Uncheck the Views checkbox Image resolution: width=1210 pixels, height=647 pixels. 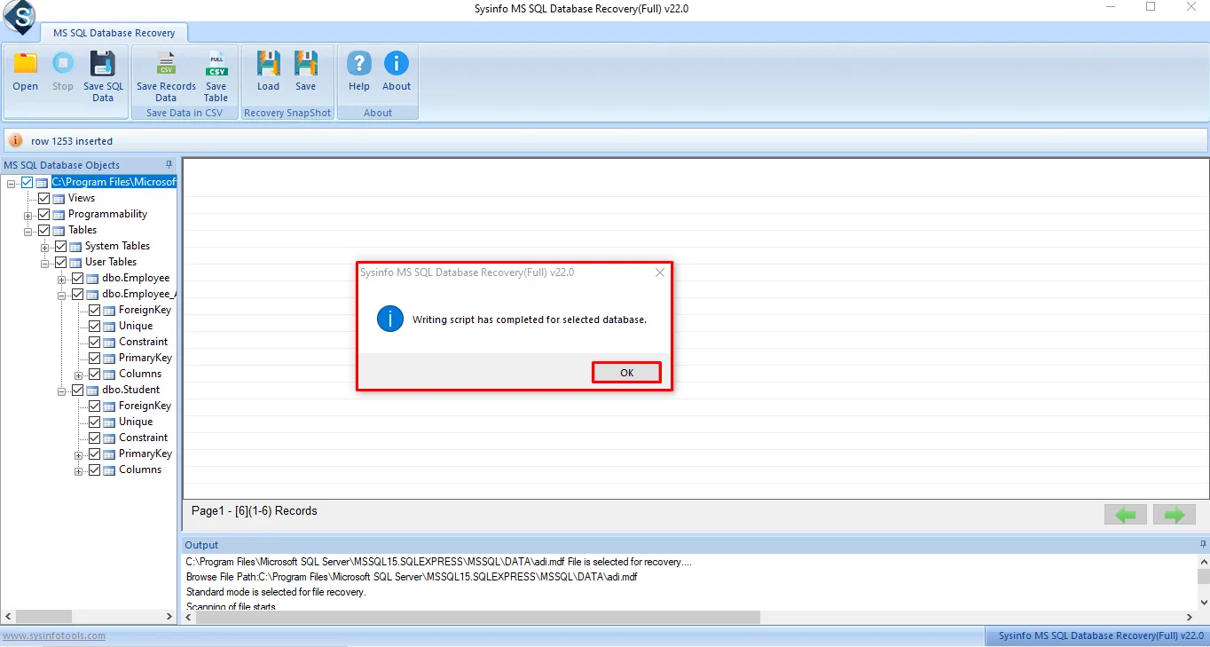tap(44, 198)
